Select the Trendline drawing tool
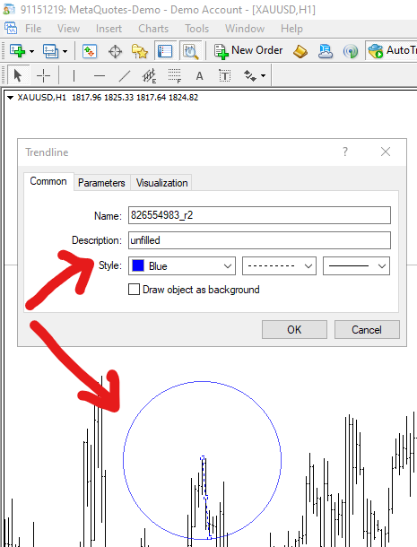The image size is (417, 547). pyautogui.click(x=125, y=75)
